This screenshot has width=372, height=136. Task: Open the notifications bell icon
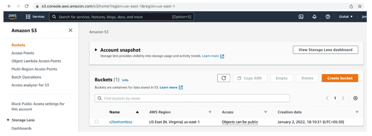pyautogui.click(x=314, y=17)
